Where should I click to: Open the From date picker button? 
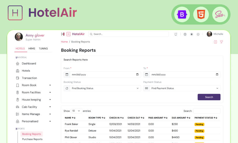coord(137,75)
